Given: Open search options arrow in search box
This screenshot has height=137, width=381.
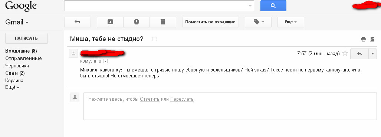Looking at the screenshot, I should click(250, 6).
